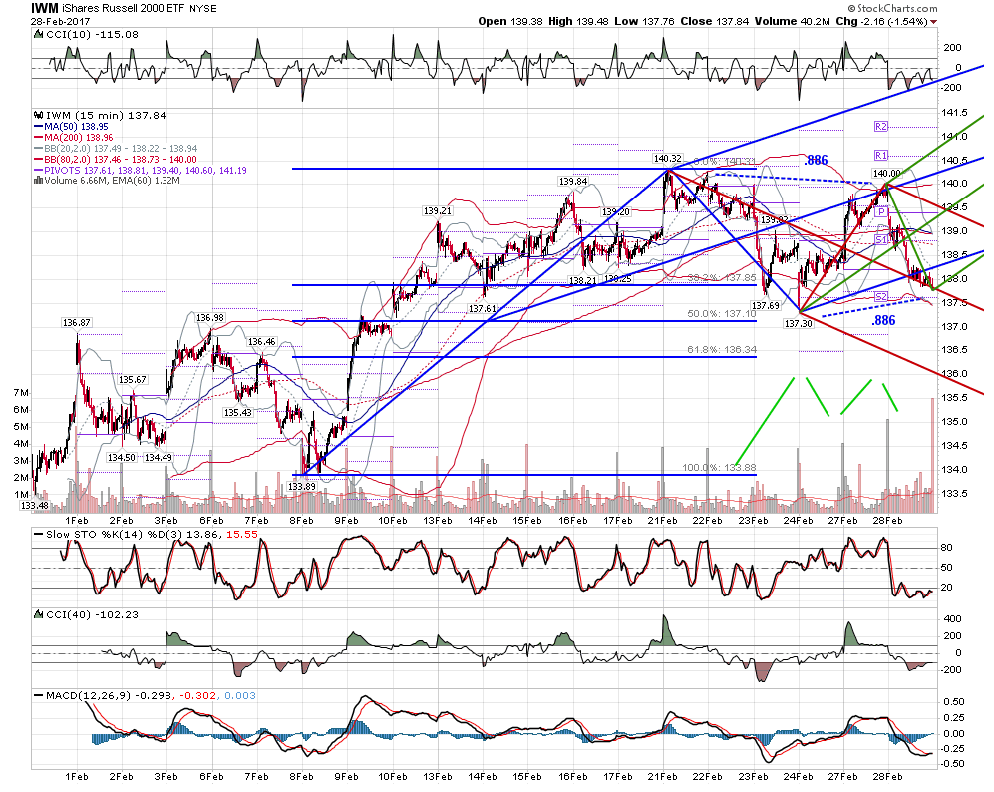Image resolution: width=994 pixels, height=792 pixels.
Task: Click the 135.67 price label
Action: (132, 380)
